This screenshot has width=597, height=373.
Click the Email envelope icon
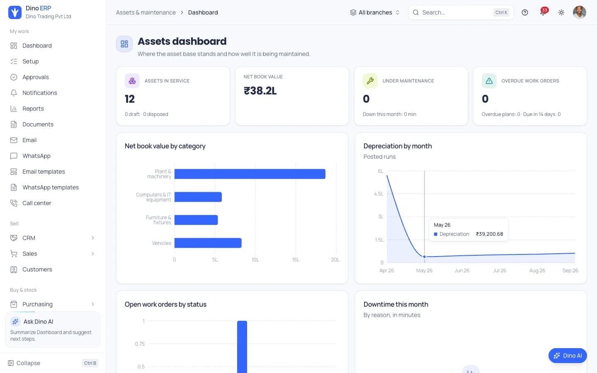click(x=14, y=140)
